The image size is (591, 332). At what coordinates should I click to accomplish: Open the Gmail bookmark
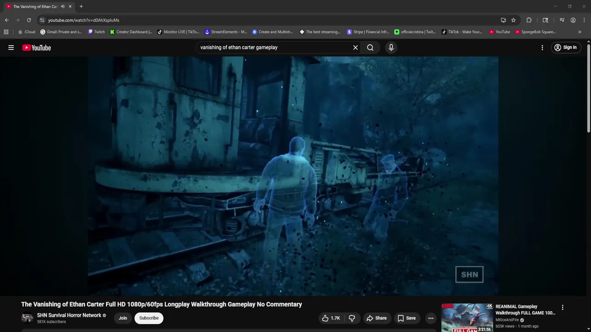(x=61, y=32)
